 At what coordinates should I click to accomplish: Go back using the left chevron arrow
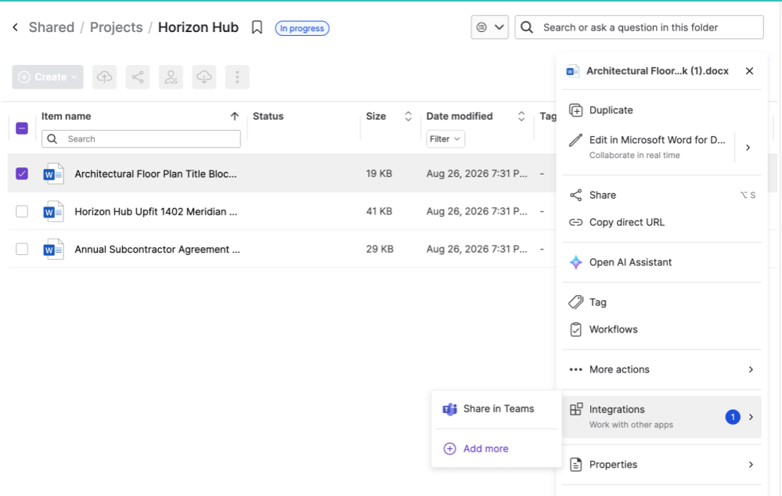[x=16, y=27]
